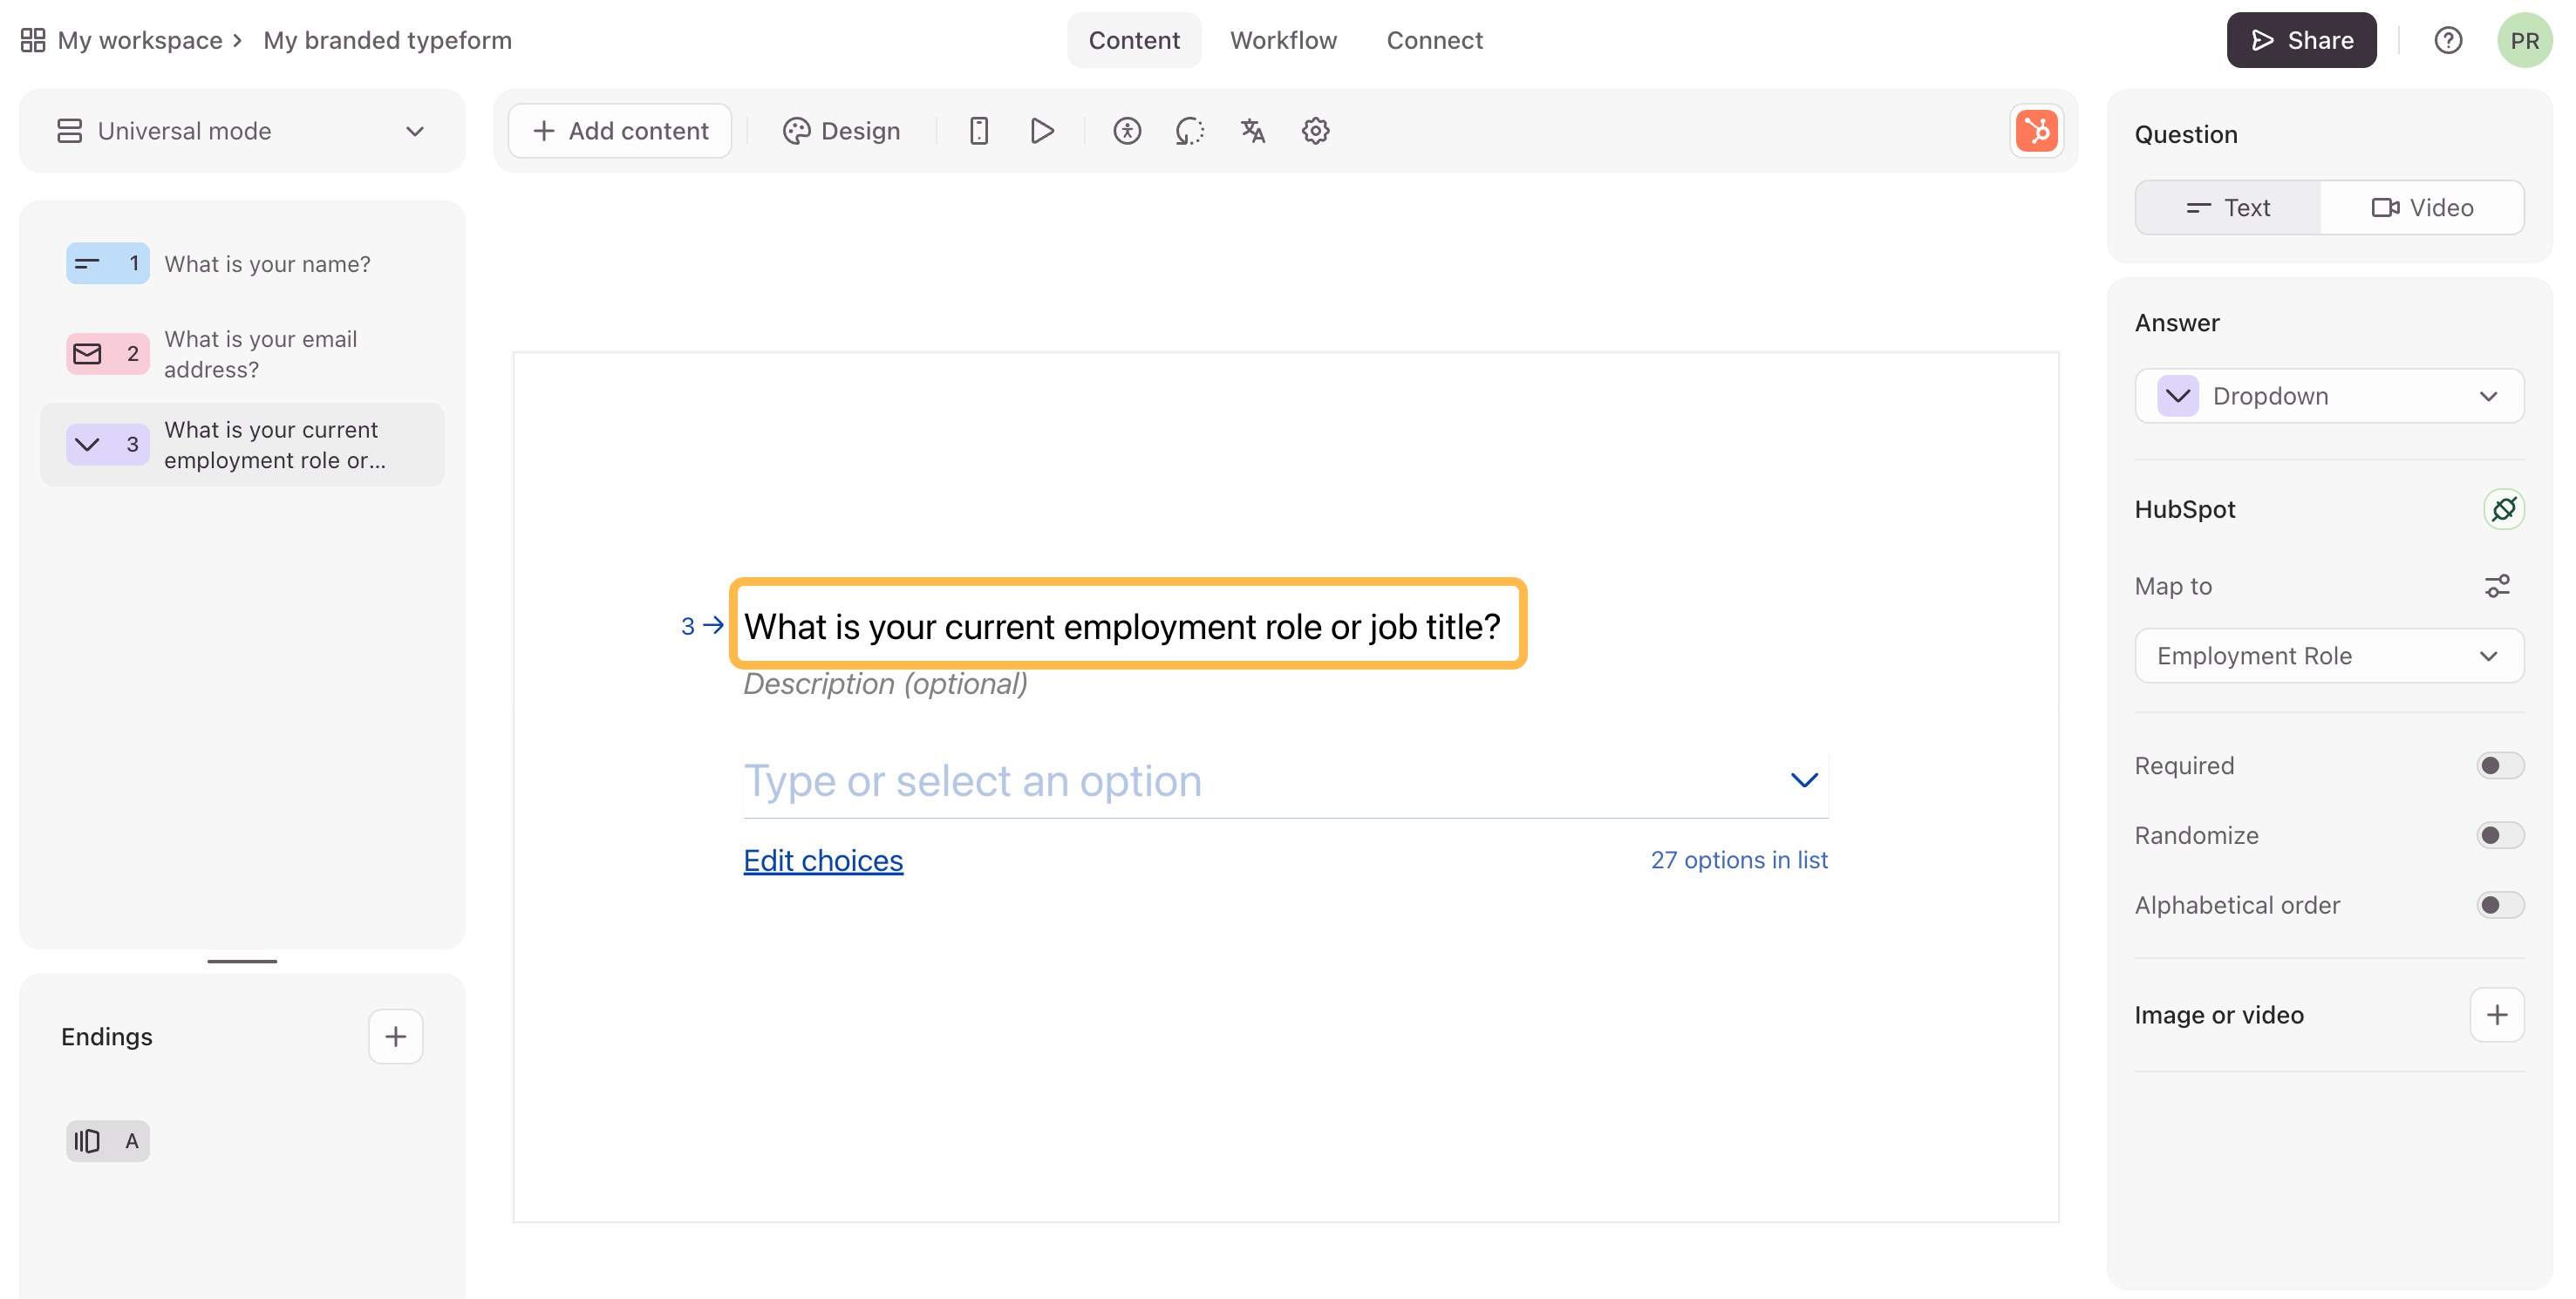Open the translations language icon
Image resolution: width=2576 pixels, height=1299 pixels.
(1253, 131)
